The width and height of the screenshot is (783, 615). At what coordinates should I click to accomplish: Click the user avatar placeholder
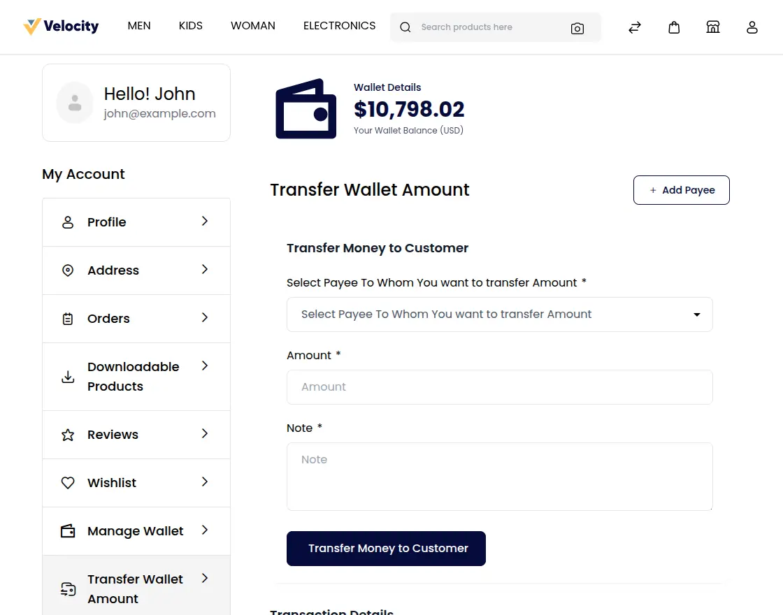(x=75, y=103)
